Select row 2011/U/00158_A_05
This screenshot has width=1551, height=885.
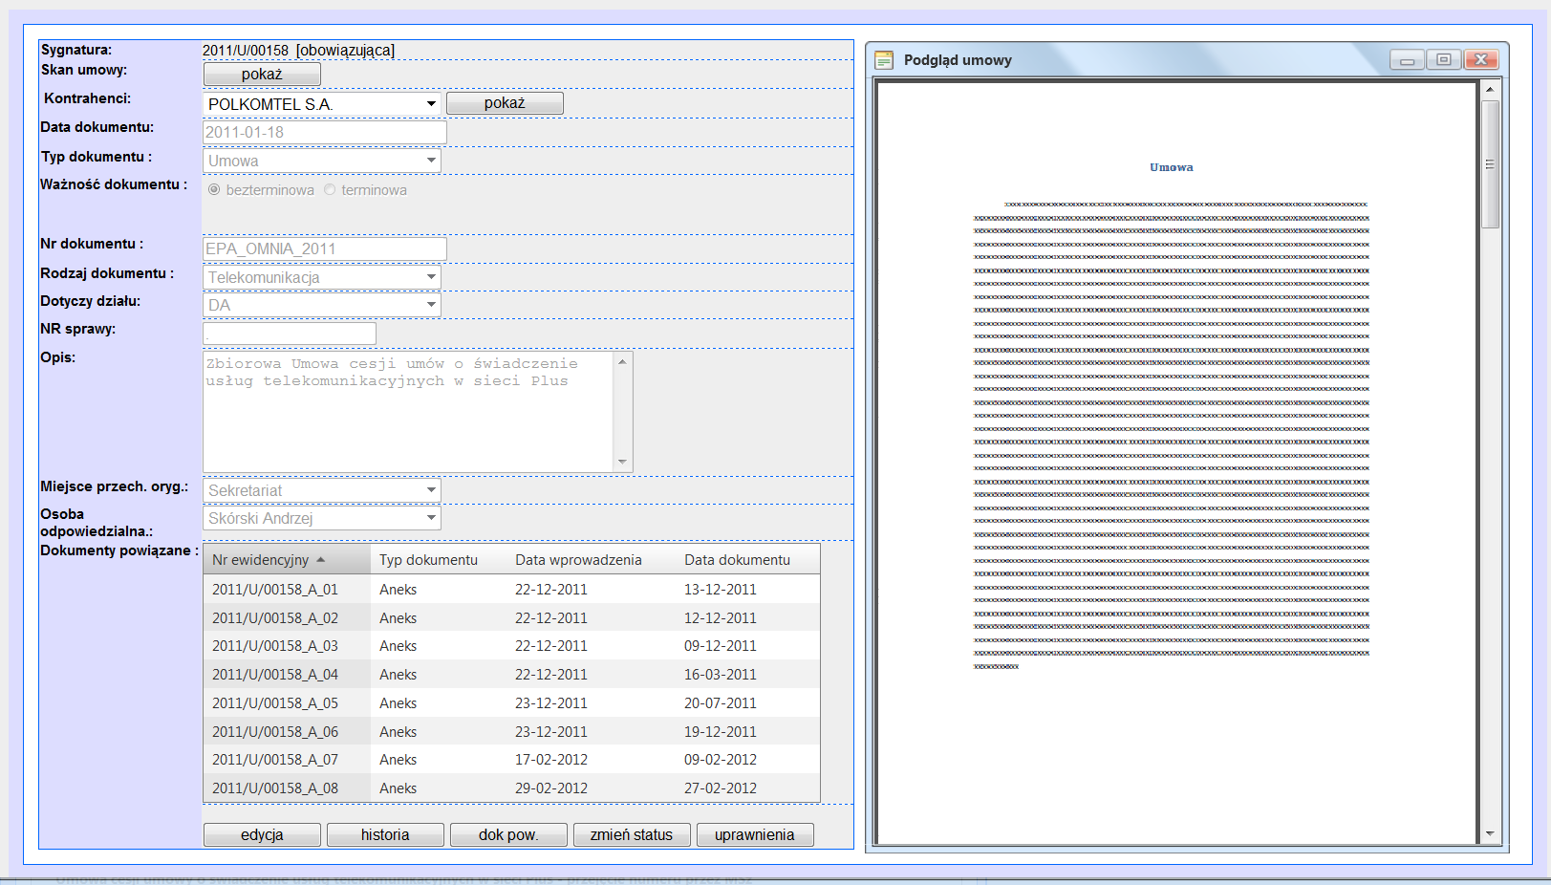(x=511, y=703)
